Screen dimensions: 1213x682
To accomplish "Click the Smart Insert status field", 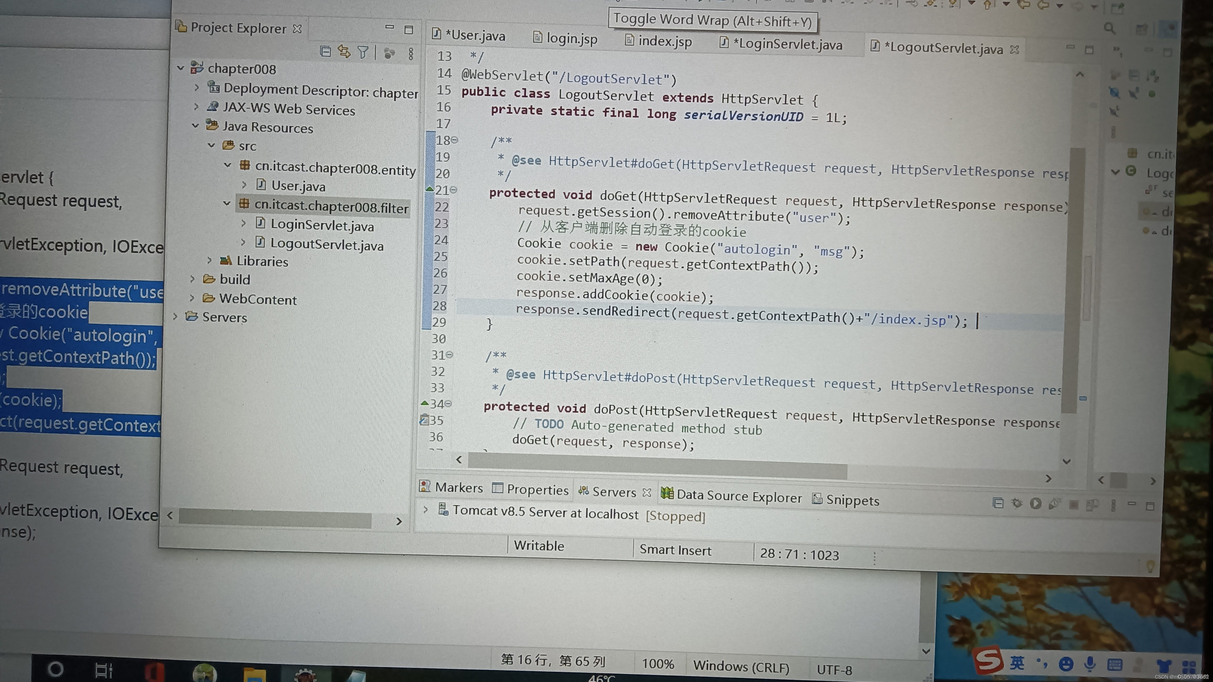I will [x=675, y=550].
